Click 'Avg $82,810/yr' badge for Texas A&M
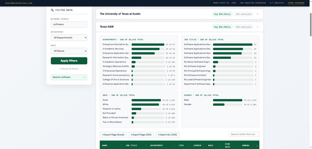 click(222, 27)
